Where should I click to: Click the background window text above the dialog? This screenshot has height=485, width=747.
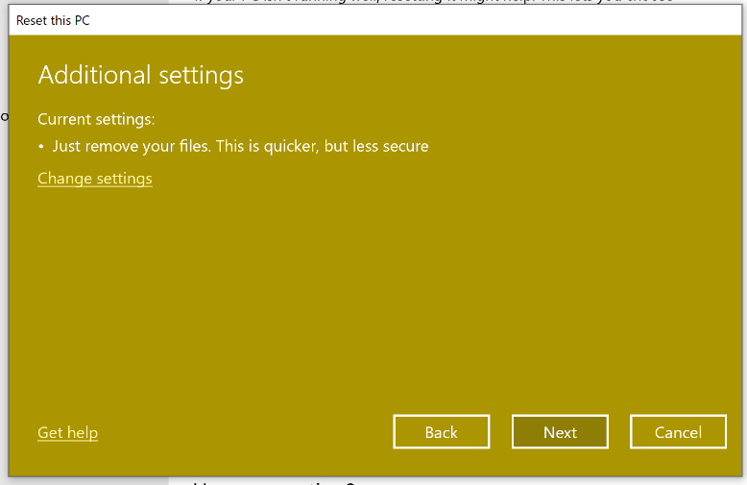432,3
